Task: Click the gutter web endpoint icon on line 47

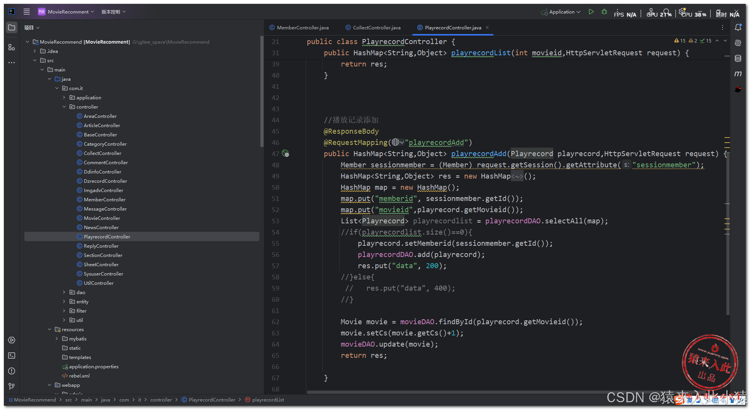Action: pos(286,154)
